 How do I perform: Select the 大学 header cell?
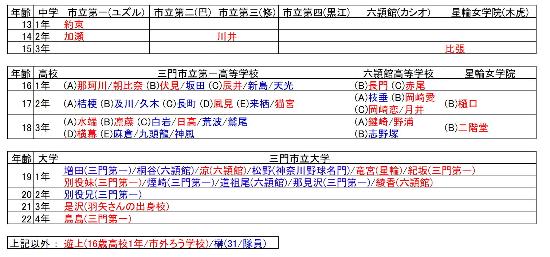point(48,158)
